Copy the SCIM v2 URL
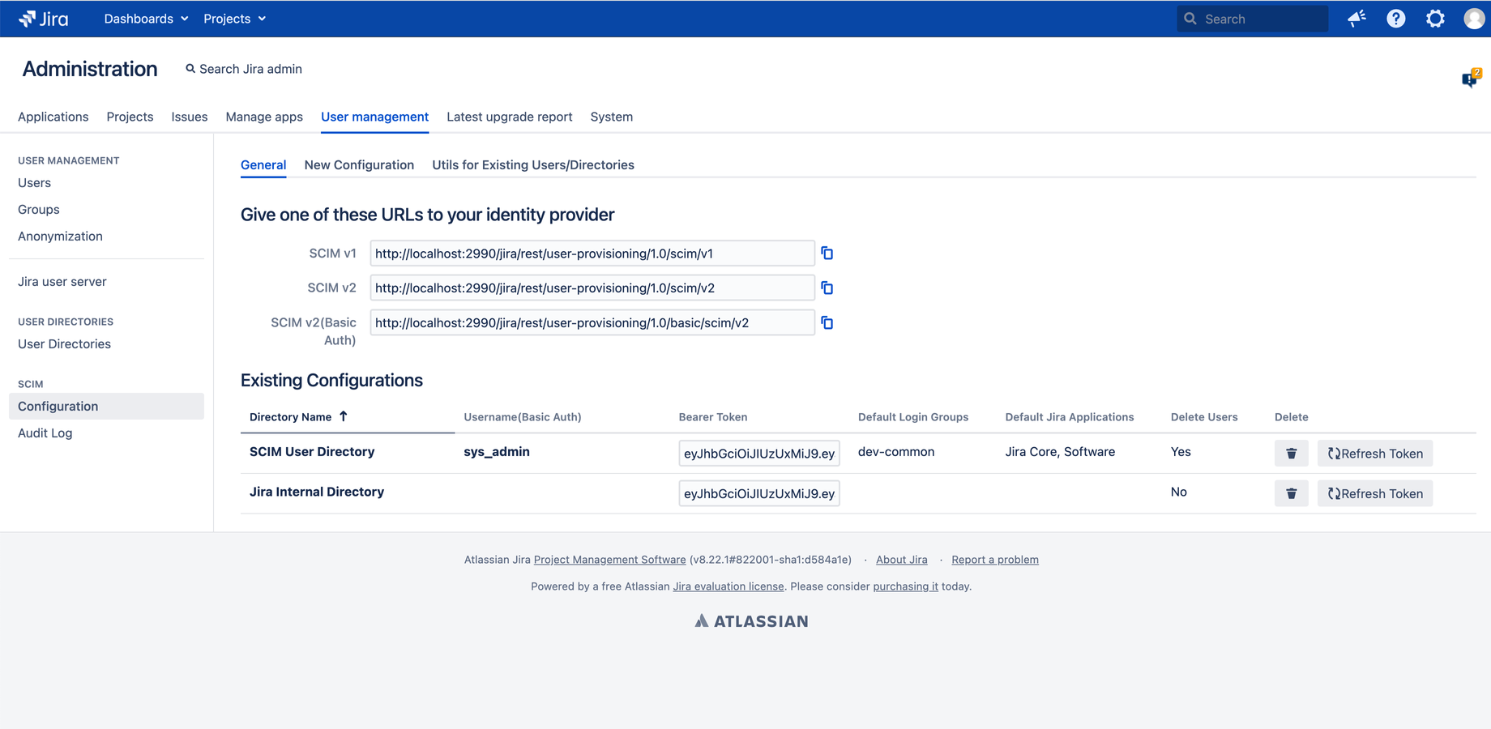 pyautogui.click(x=827, y=288)
